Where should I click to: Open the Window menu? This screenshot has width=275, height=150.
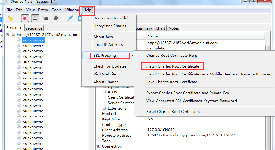(72, 10)
